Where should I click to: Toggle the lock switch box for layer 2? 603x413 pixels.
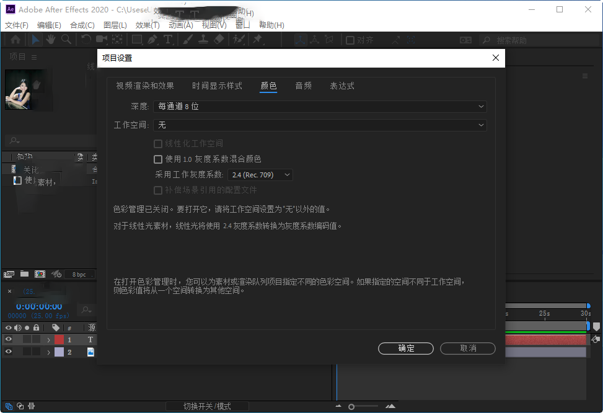tap(36, 352)
